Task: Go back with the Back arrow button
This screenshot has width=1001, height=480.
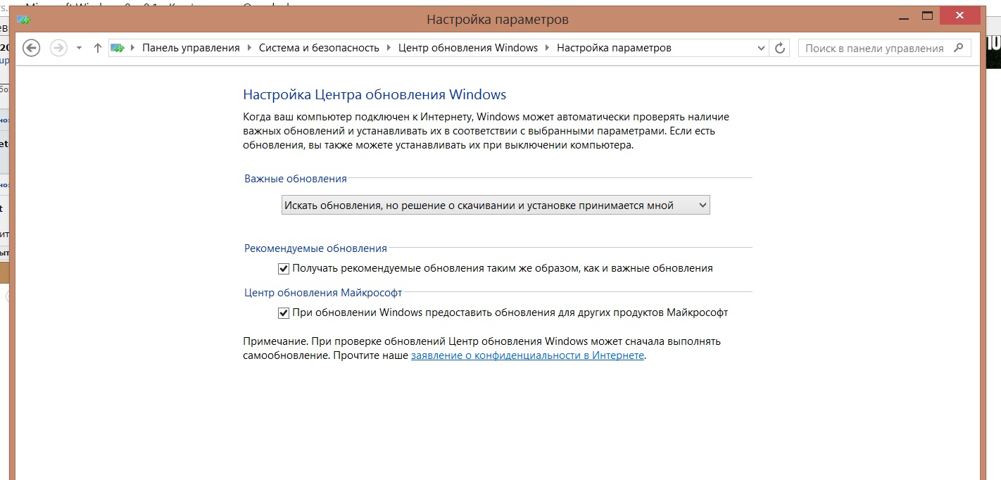Action: tap(32, 48)
